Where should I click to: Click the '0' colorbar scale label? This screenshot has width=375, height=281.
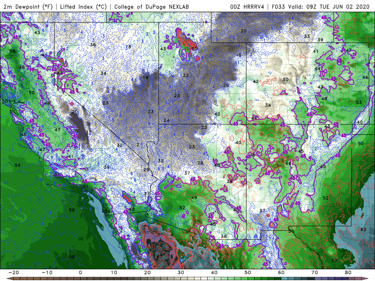(80, 273)
